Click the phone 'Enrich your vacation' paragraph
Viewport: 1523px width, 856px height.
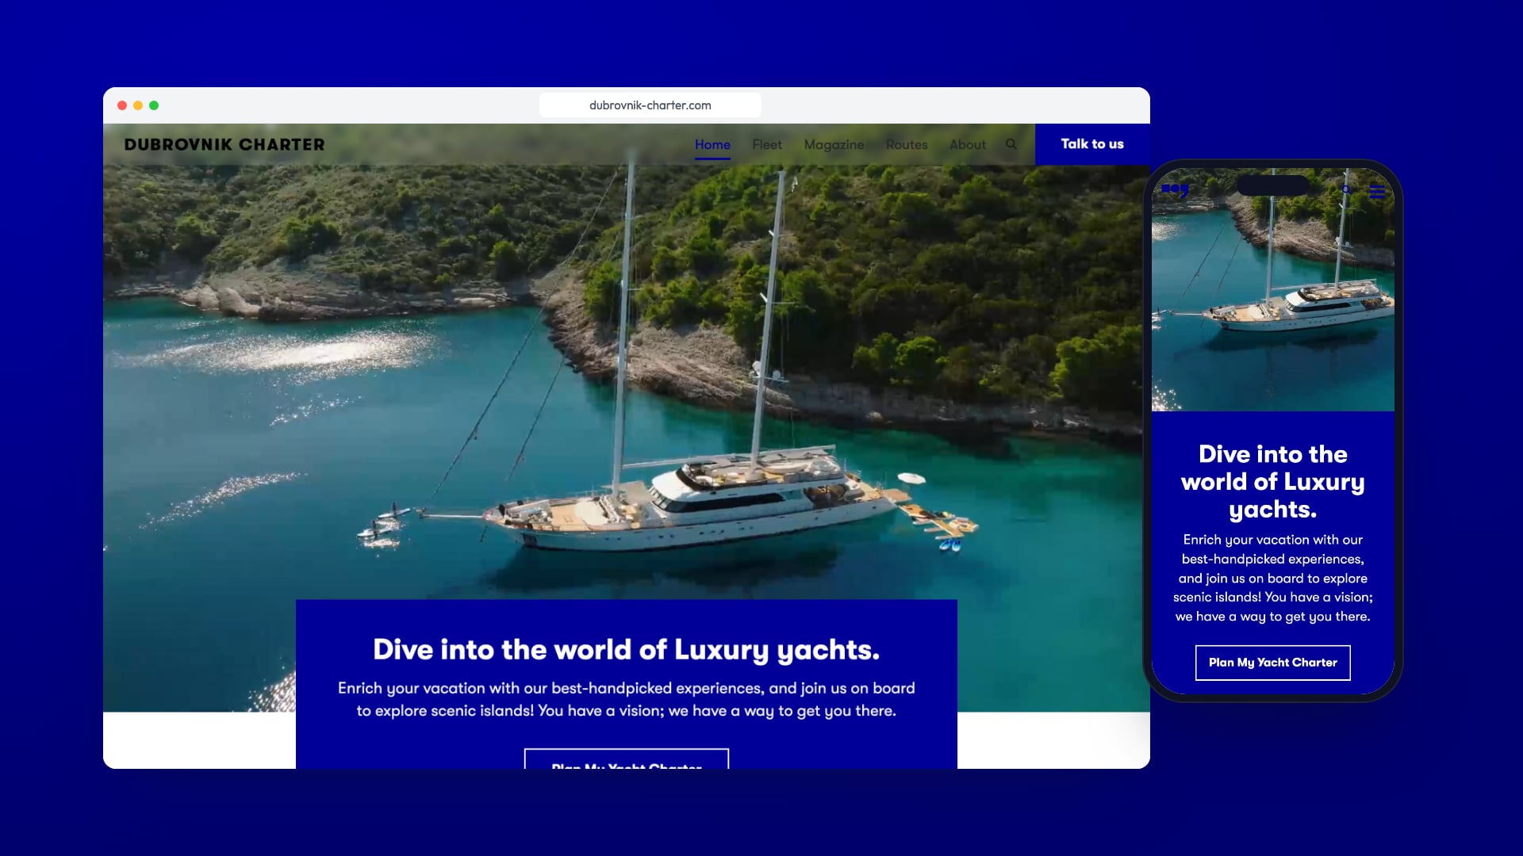tap(1273, 578)
